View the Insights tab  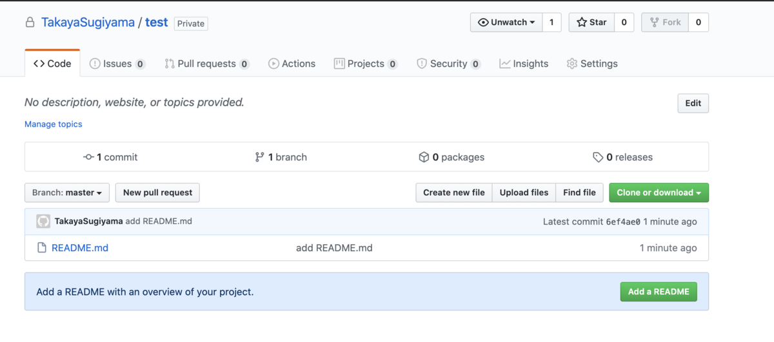[524, 63]
